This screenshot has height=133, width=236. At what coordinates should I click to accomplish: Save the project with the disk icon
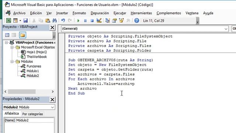pyautogui.click(x=25, y=21)
